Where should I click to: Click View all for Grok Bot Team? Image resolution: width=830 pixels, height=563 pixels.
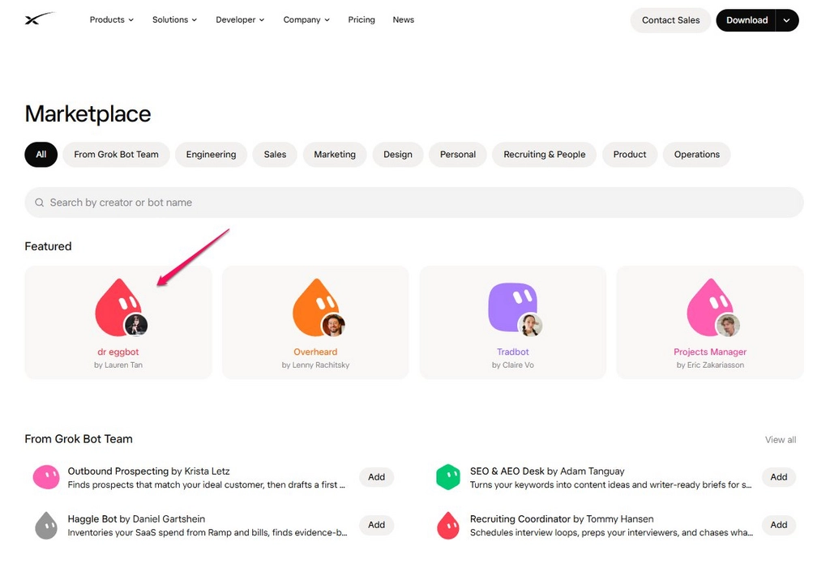(781, 440)
